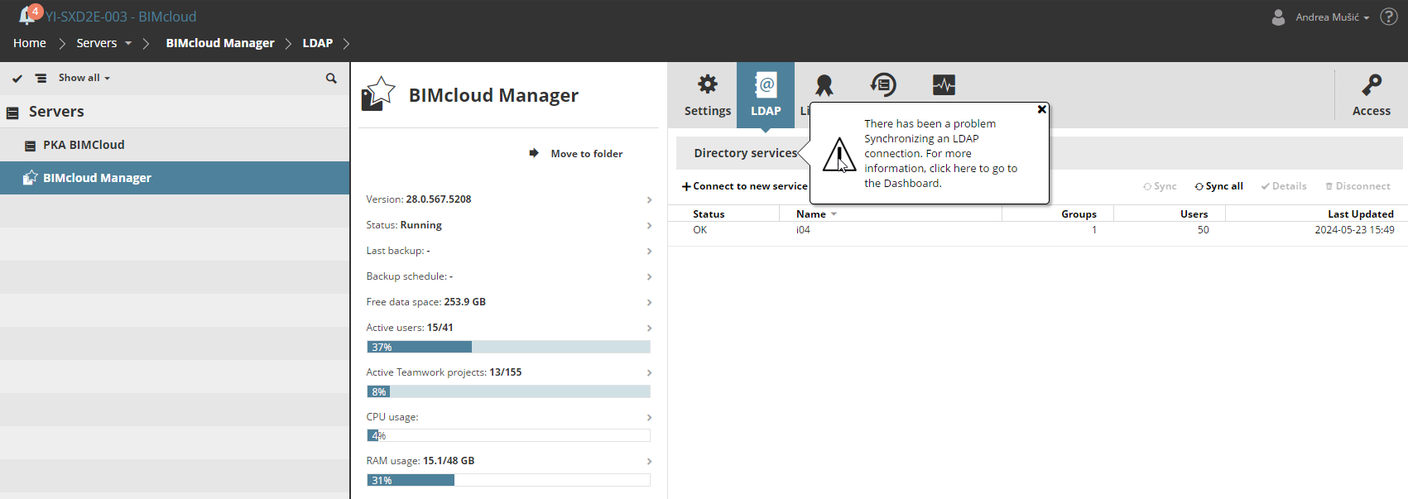Screen dimensions: 1408x499
Task: Open the notifications bell icon
Action: [27, 16]
